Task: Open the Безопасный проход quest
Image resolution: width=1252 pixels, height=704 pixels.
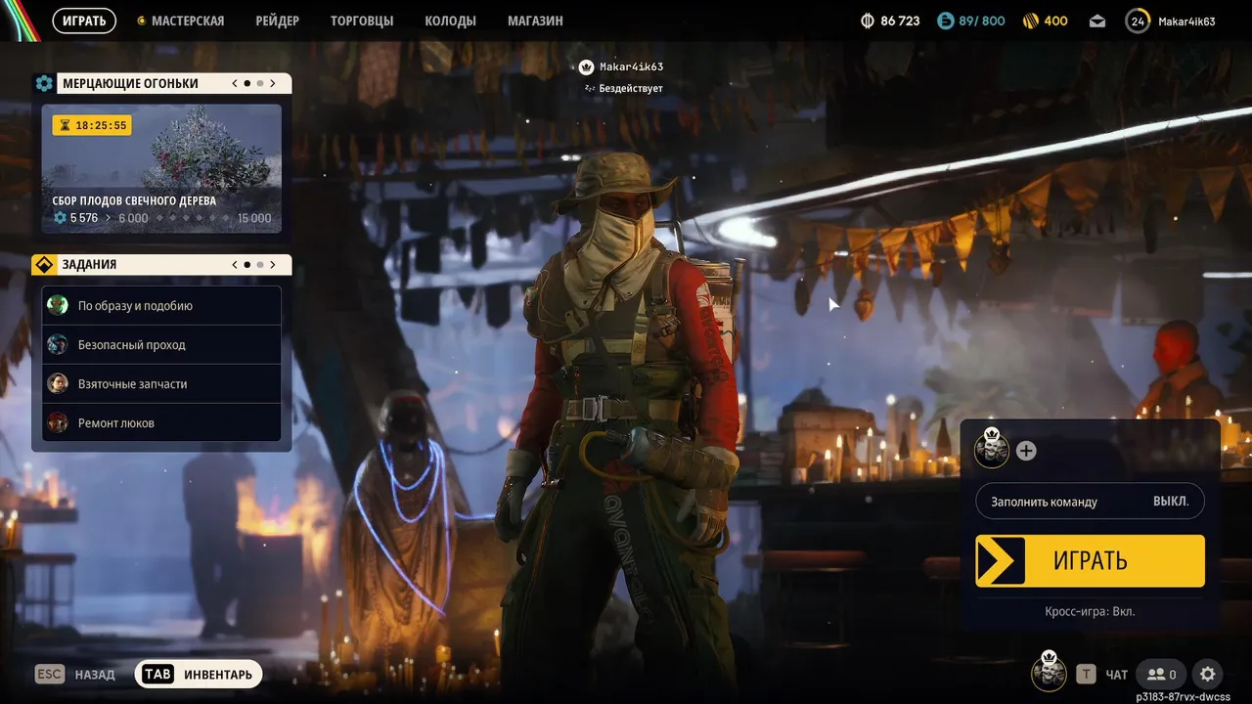Action: 161,344
